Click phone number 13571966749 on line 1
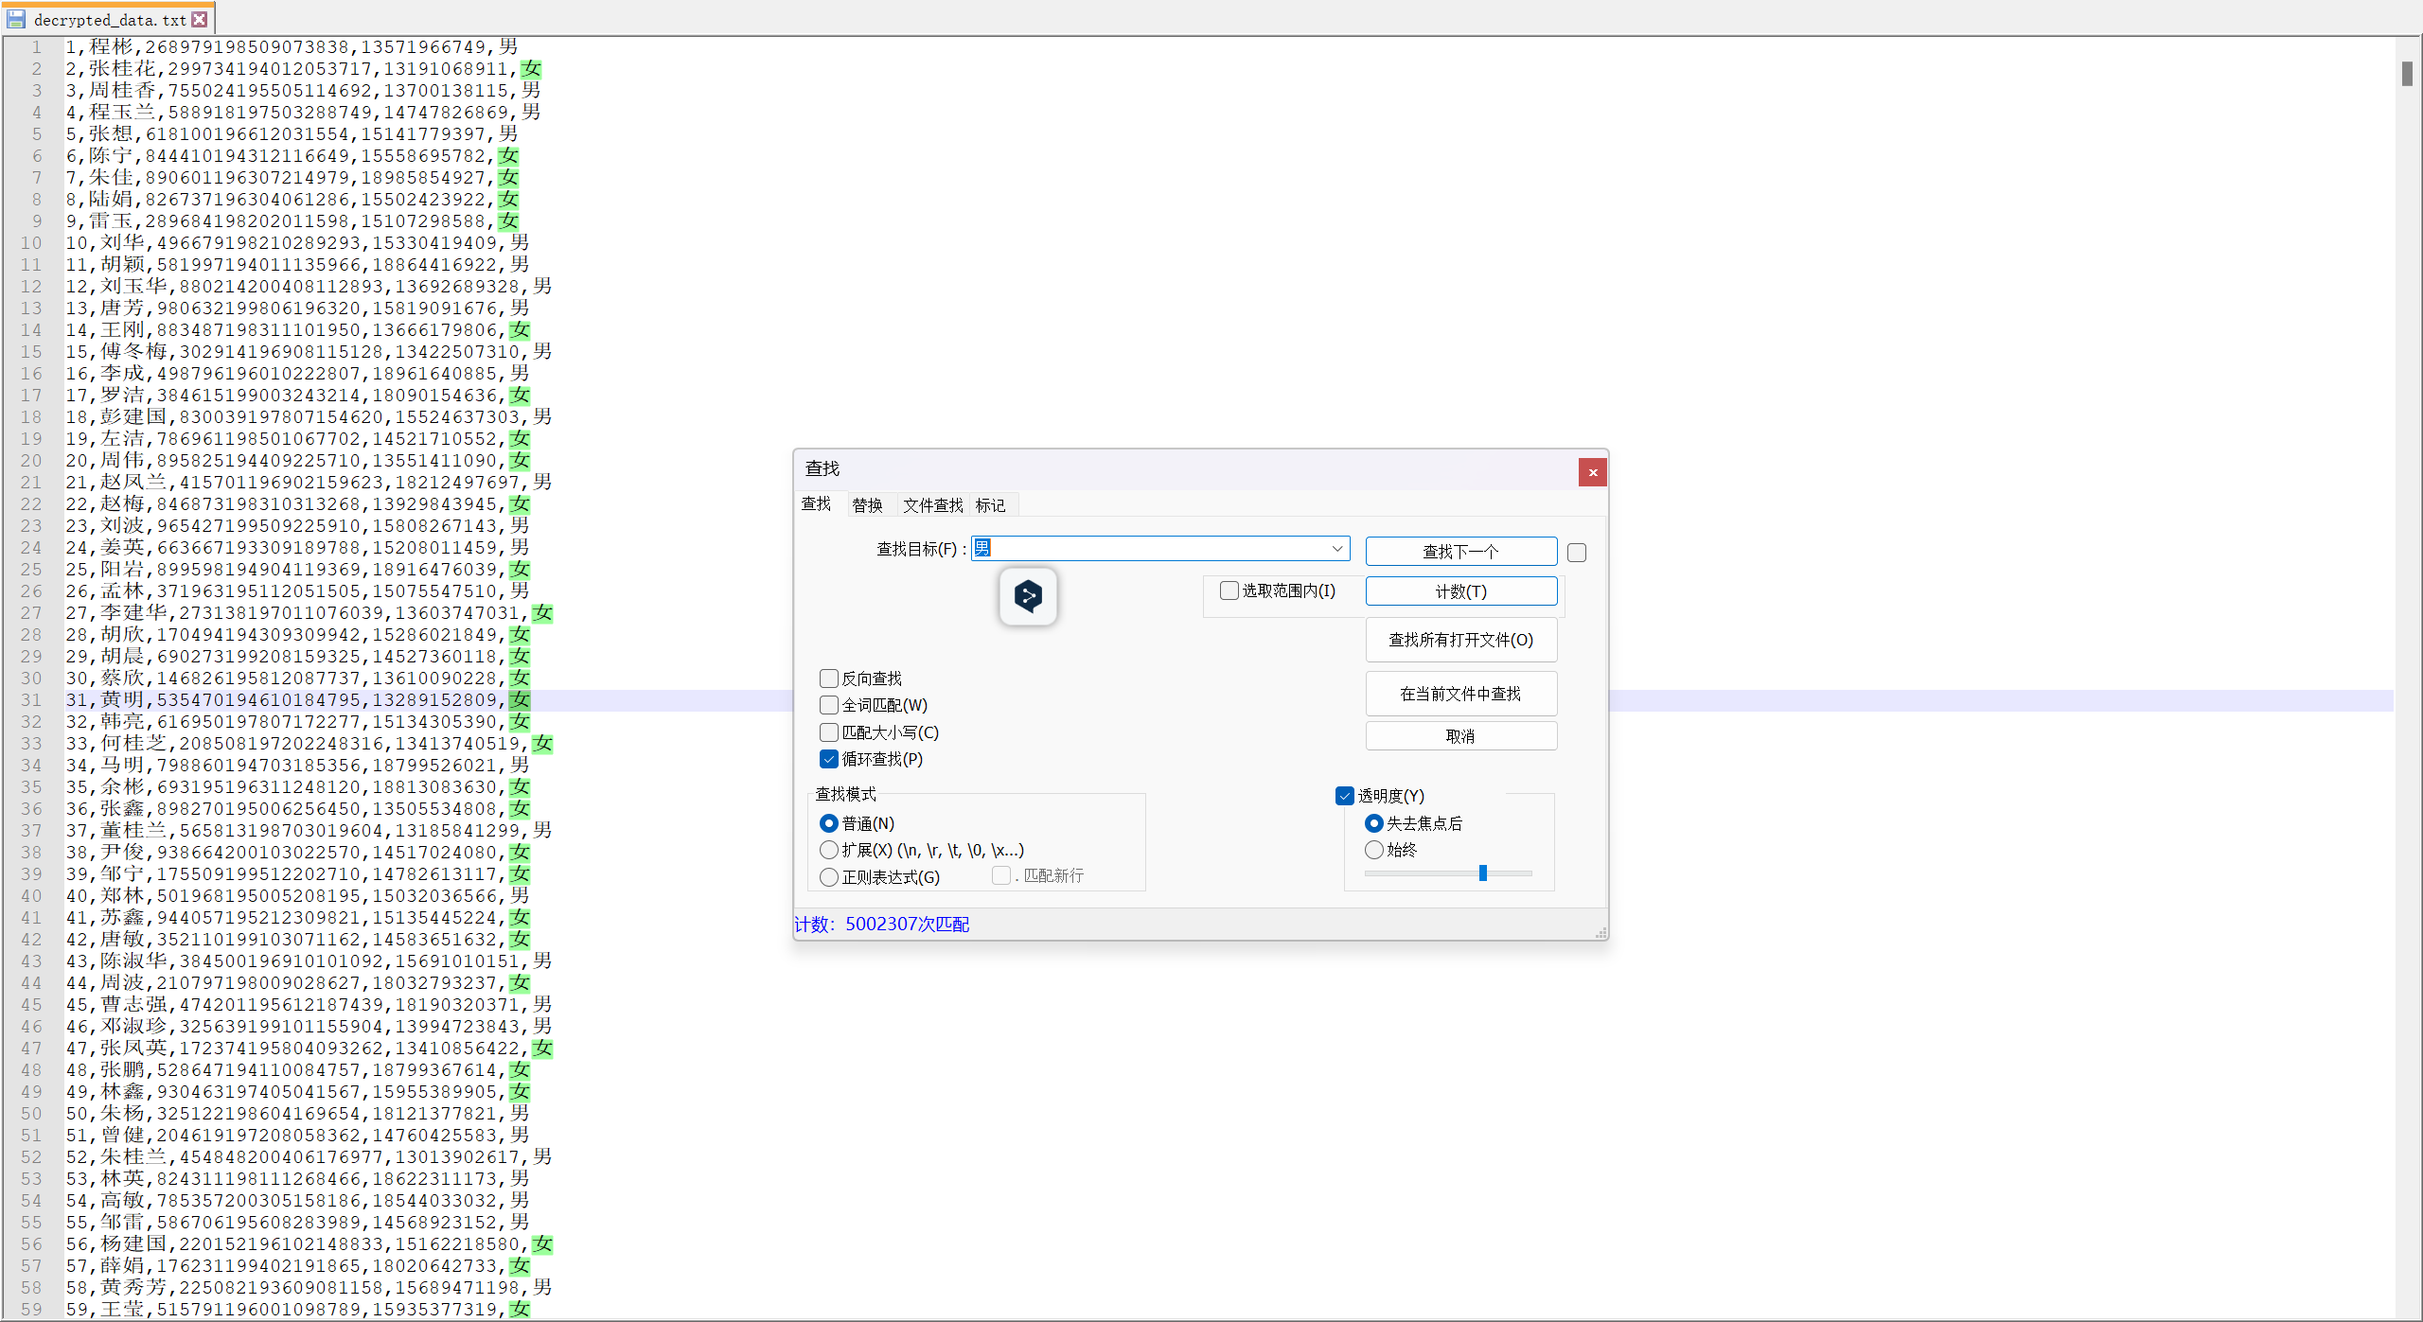This screenshot has width=2423, height=1322. tap(423, 46)
